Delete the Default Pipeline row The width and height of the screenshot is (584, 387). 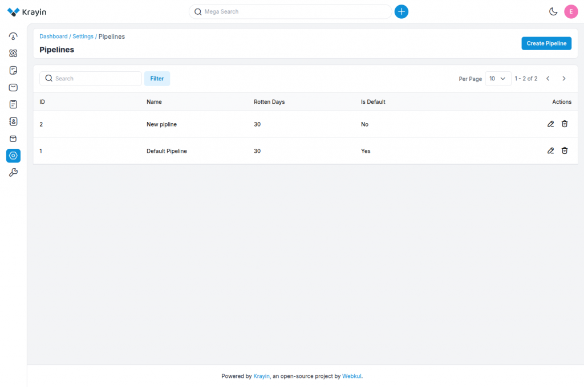(565, 150)
